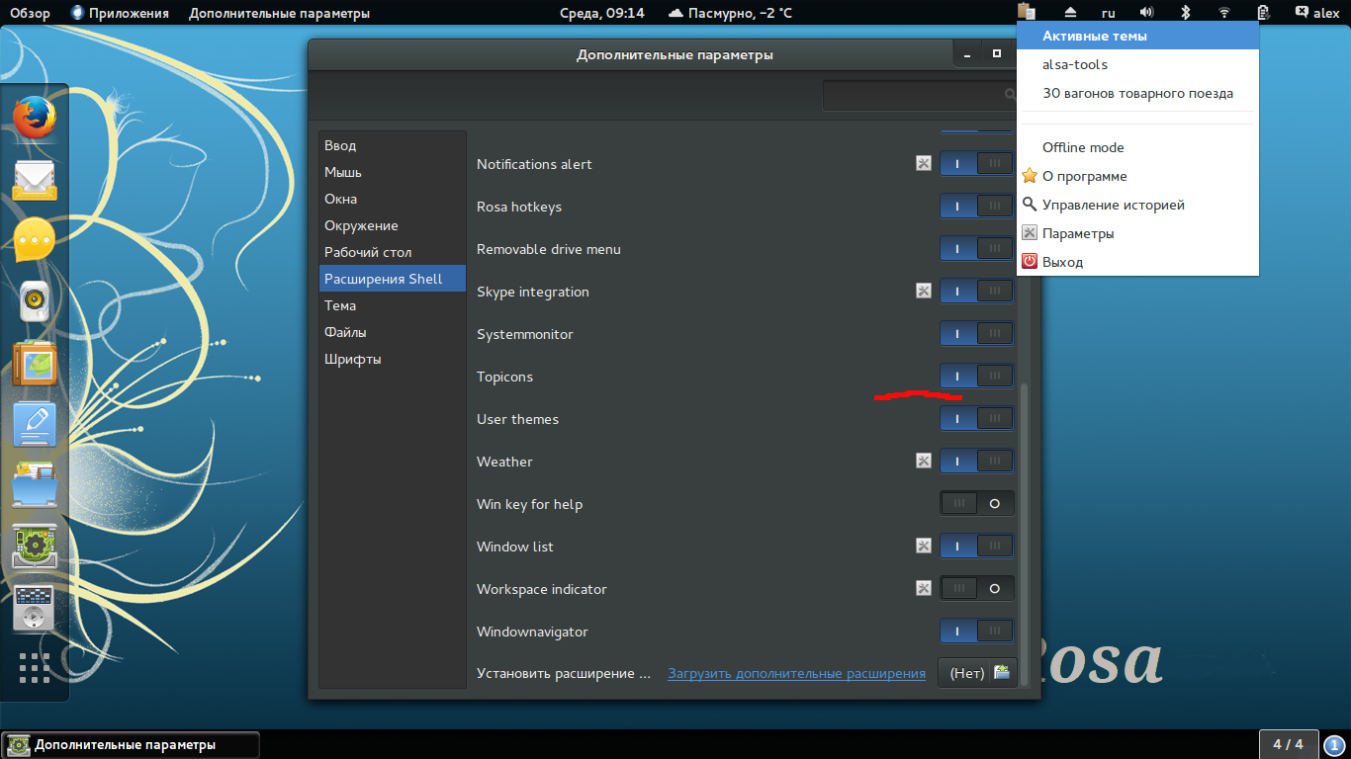
Task: Select Расширения Shell in the sidebar
Action: click(x=393, y=279)
